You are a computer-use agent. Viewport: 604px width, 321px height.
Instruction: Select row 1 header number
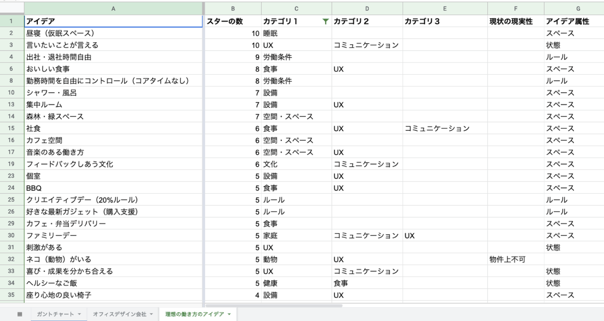12,21
